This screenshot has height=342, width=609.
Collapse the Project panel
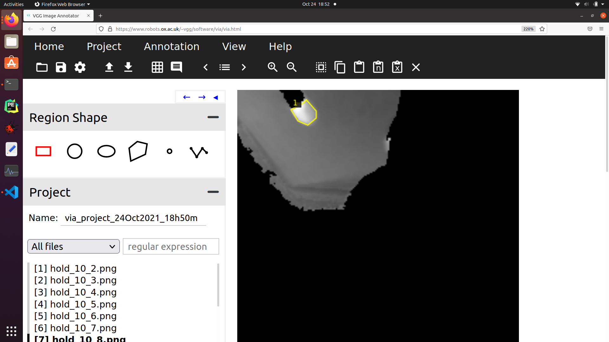(213, 192)
